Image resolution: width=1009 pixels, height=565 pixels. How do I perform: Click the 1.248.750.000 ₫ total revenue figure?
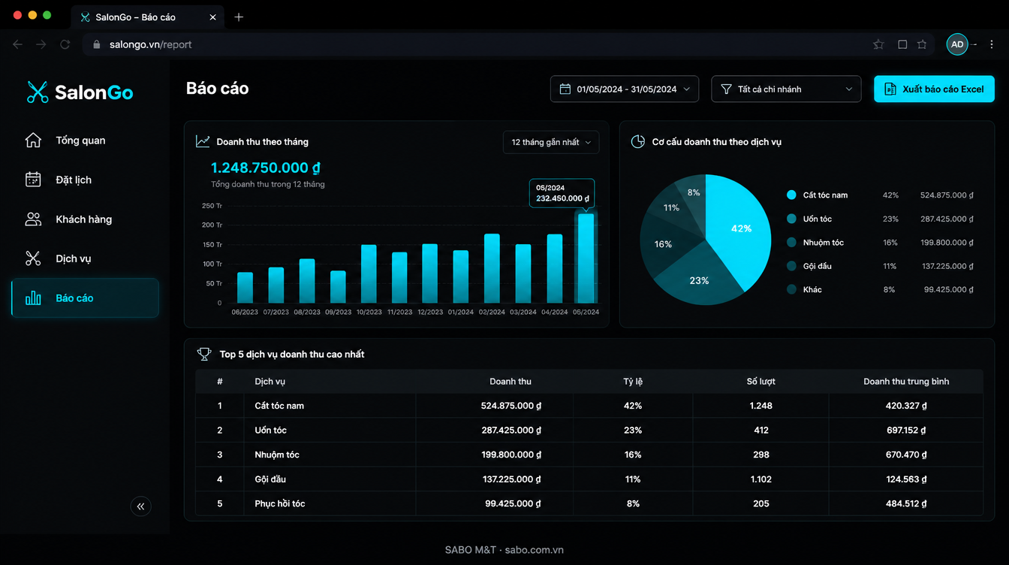pyautogui.click(x=266, y=168)
